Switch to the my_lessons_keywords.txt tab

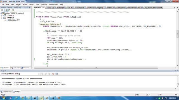click(x=153, y=7)
